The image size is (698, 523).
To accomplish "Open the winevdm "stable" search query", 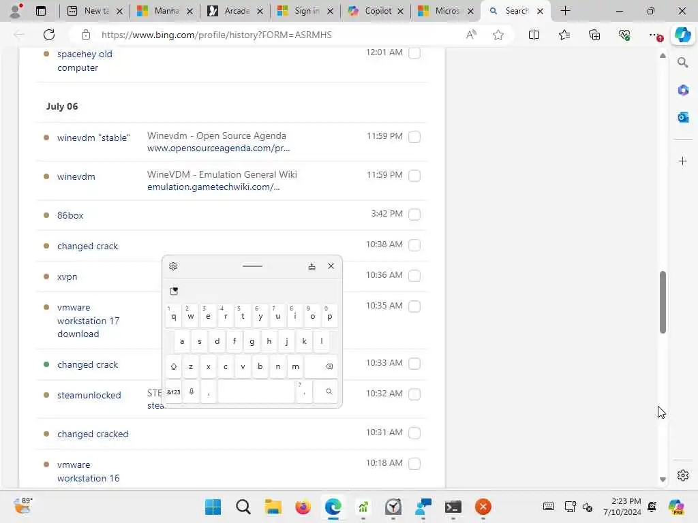I will 93,138.
